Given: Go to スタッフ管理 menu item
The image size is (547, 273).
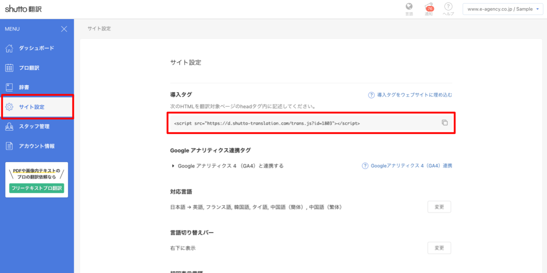Looking at the screenshot, I should click(x=37, y=126).
